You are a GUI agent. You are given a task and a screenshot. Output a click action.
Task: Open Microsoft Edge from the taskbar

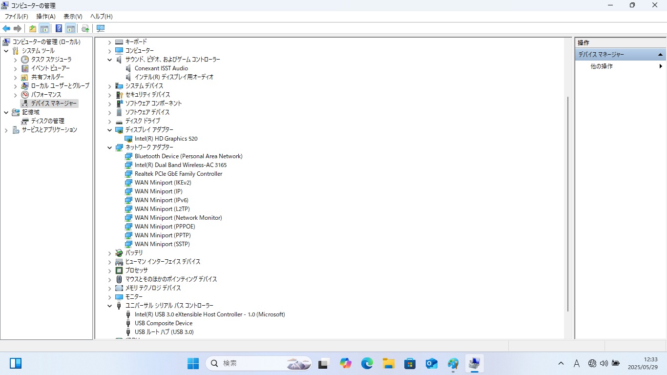[367, 363]
